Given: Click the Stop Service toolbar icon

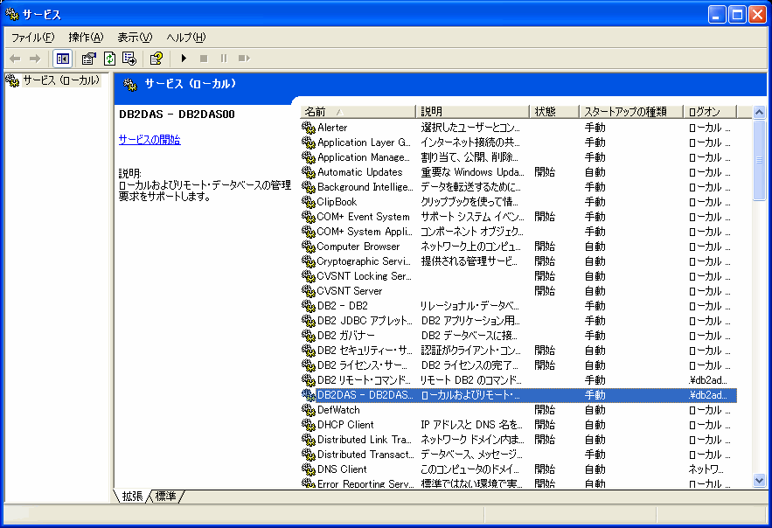Looking at the screenshot, I should click(204, 59).
